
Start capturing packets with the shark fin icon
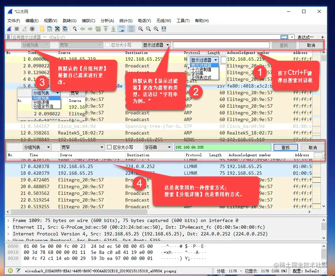[9, 29]
